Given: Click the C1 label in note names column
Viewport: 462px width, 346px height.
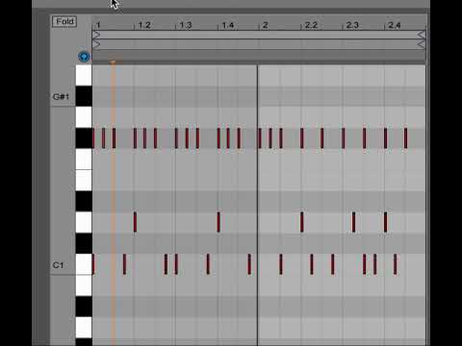Looking at the screenshot, I should pos(58,265).
